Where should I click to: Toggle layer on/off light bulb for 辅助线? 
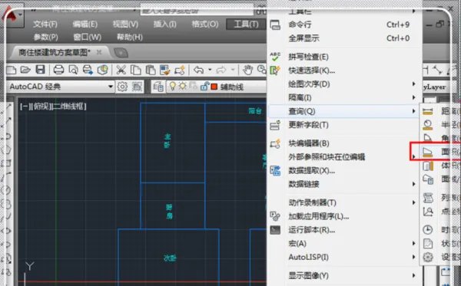click(173, 86)
